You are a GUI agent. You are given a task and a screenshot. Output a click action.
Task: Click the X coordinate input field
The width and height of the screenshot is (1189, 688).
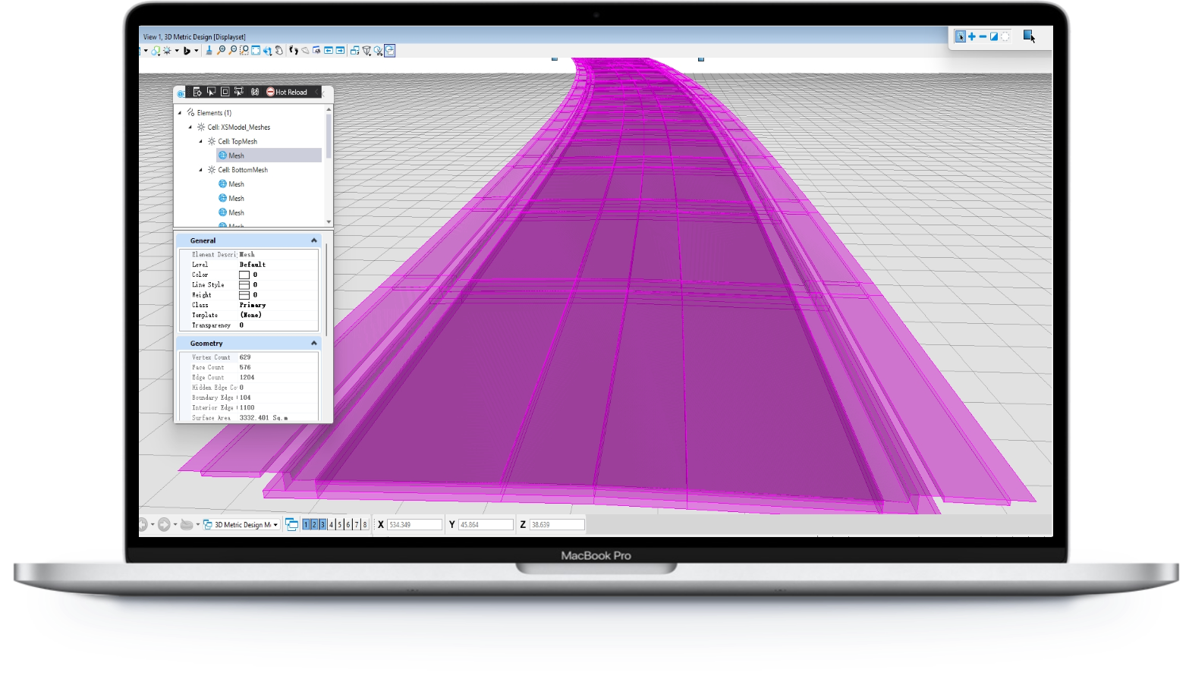click(414, 524)
